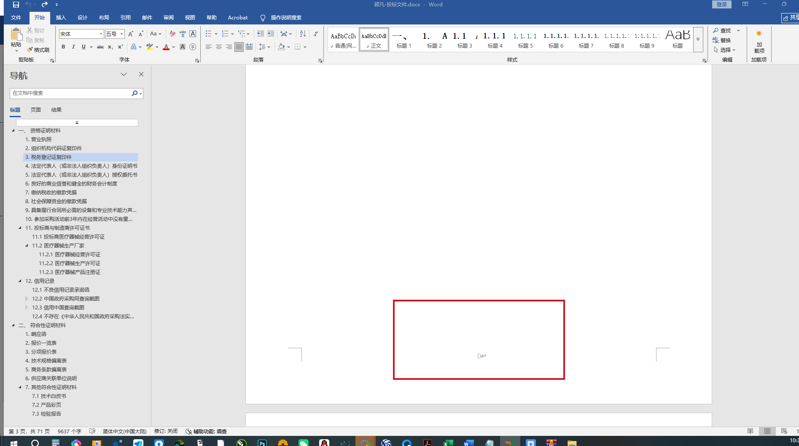Go to heading '3. 税务登记证复印件' in navigation
Viewport: 799px width, 446px height.
81,157
